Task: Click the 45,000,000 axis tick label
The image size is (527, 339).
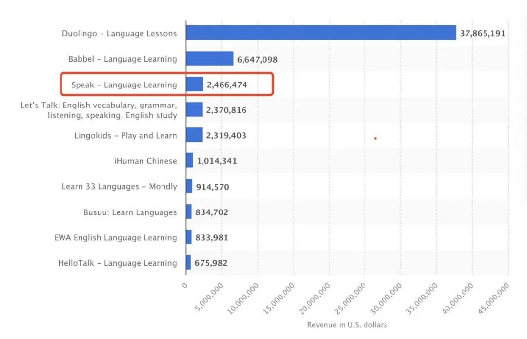Action: coord(493,299)
